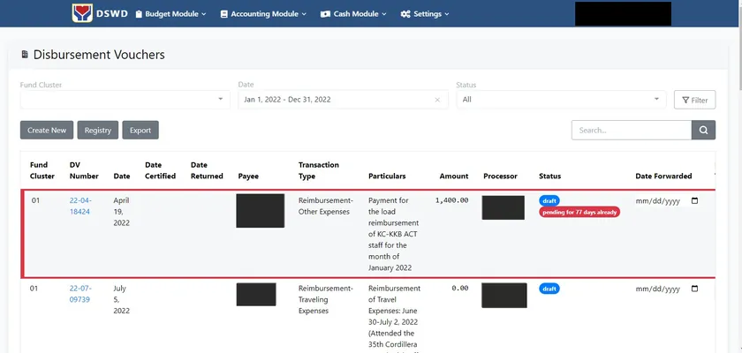
Task: Click the Particulars column header
Action: coord(387,176)
